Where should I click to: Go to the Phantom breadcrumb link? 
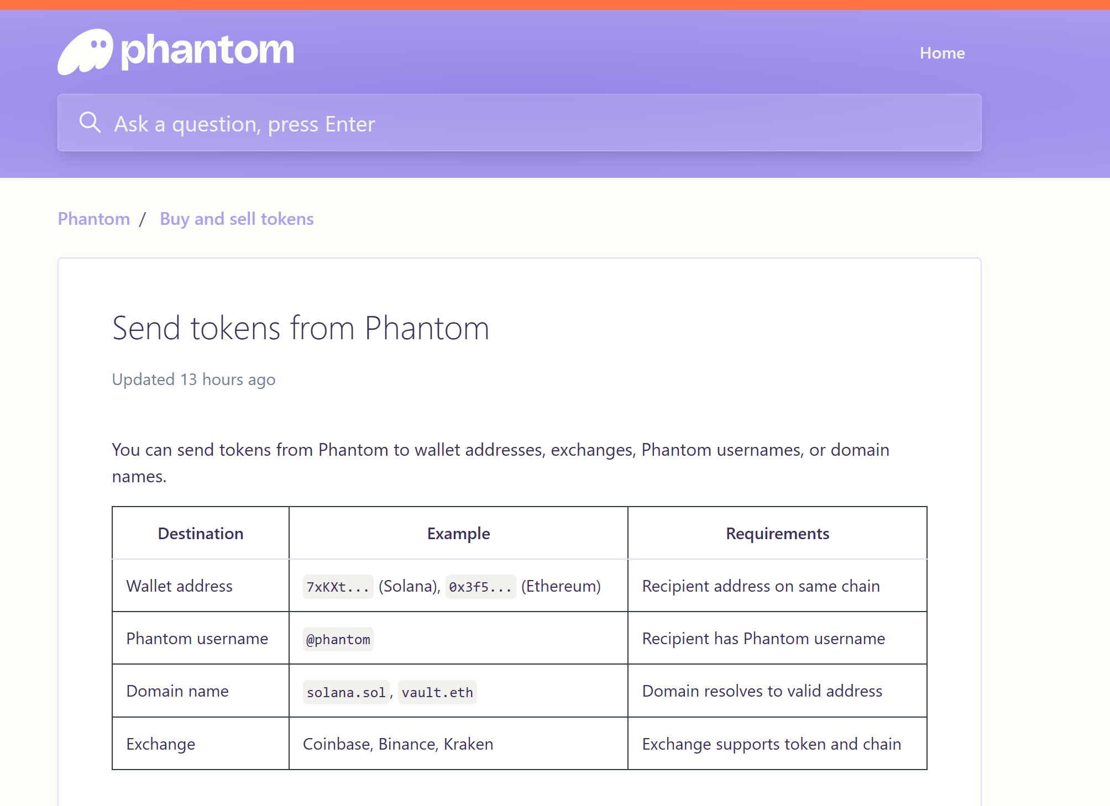[x=94, y=219]
